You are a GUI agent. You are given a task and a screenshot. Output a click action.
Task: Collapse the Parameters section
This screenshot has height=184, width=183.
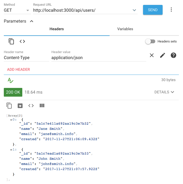[32, 21]
